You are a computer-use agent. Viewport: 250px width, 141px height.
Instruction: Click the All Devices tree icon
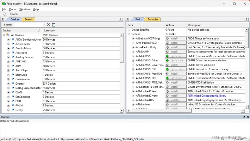8,35
